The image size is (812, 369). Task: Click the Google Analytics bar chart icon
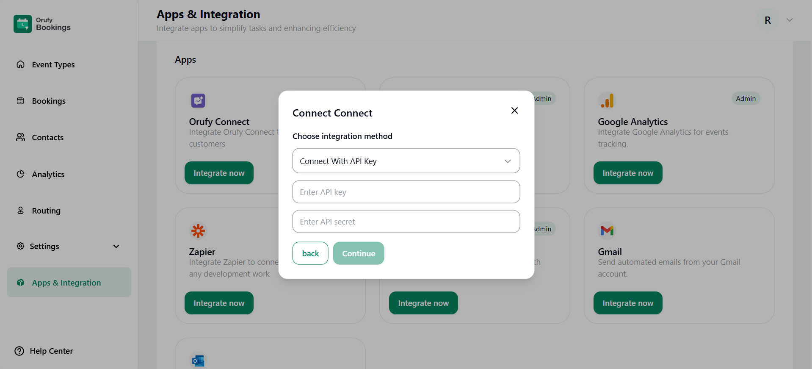pyautogui.click(x=607, y=101)
